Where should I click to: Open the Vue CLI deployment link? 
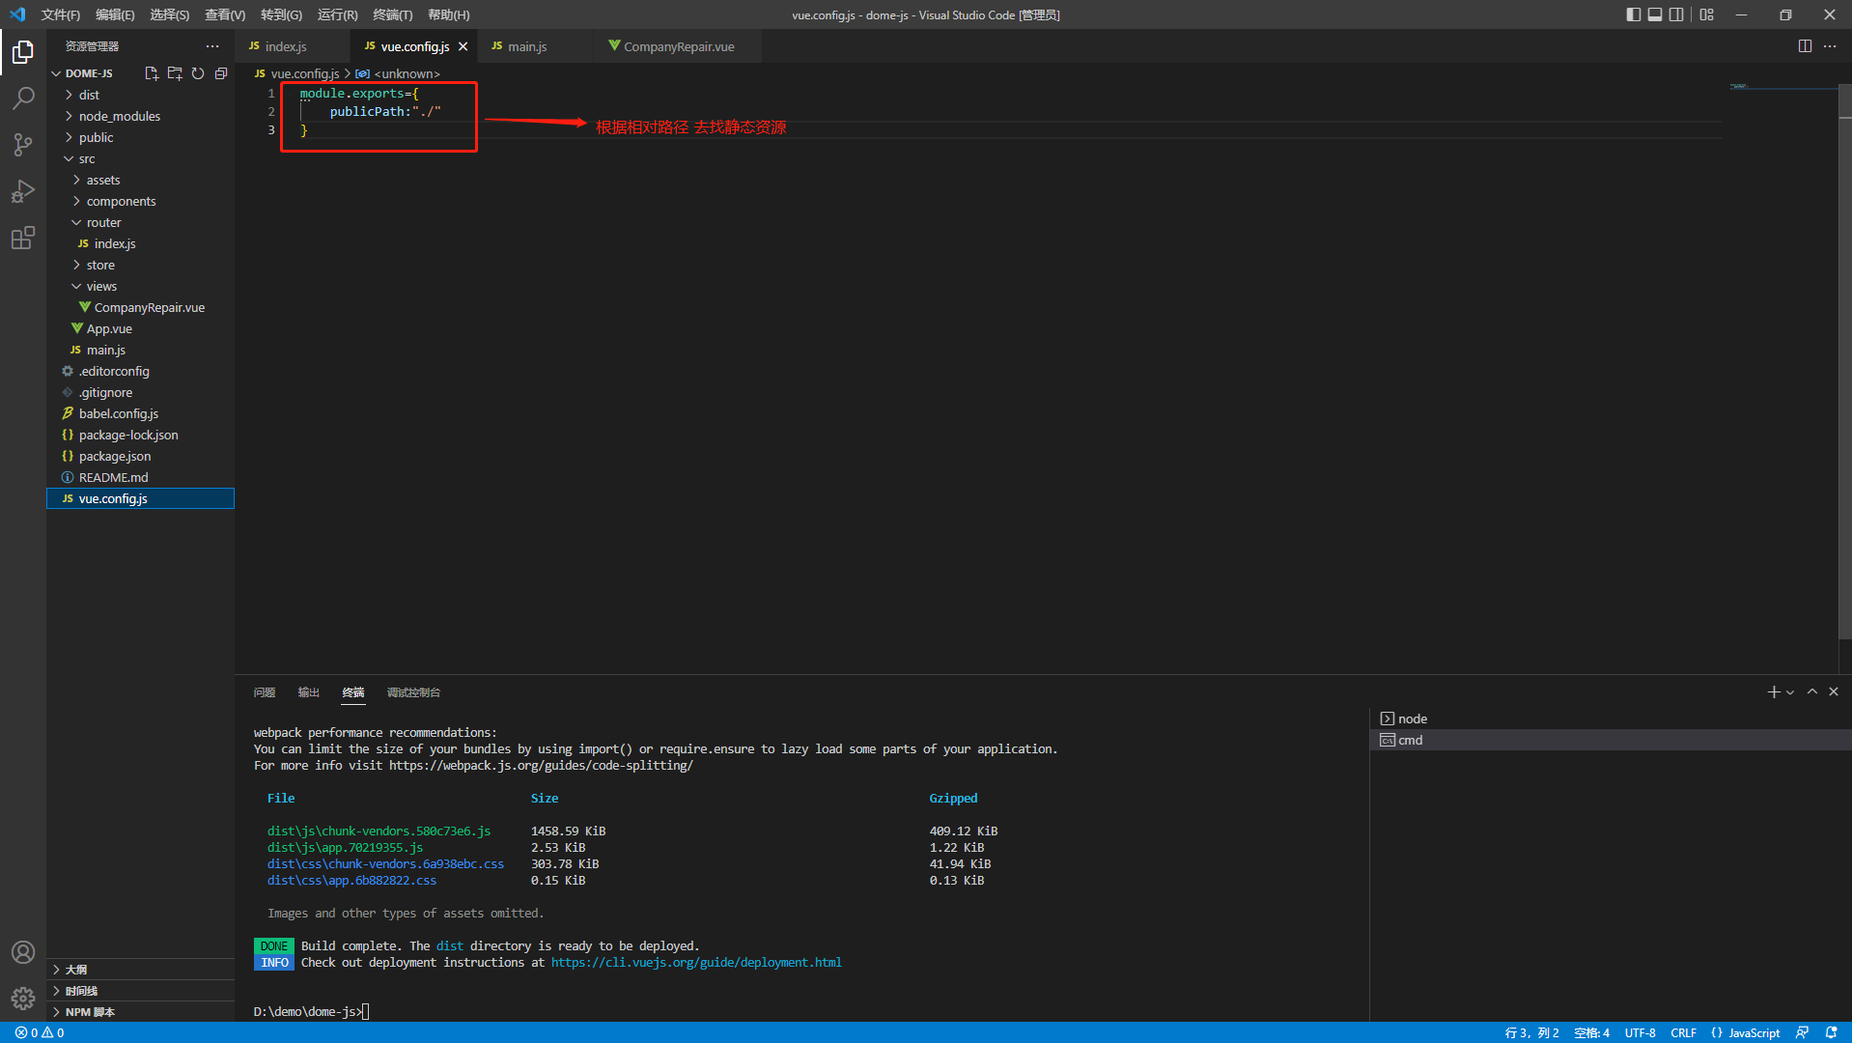695,963
